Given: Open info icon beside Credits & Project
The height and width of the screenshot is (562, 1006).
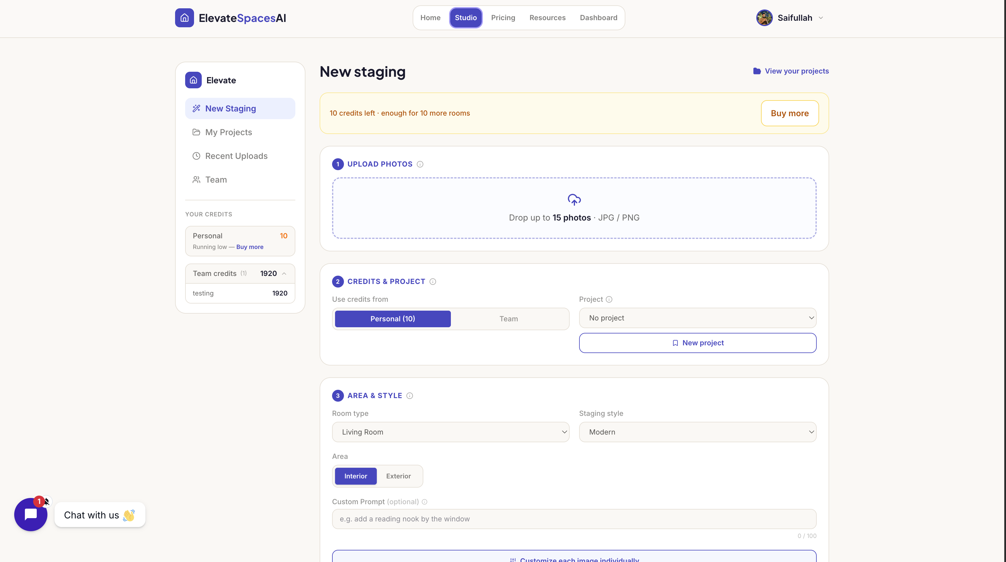Looking at the screenshot, I should [433, 281].
